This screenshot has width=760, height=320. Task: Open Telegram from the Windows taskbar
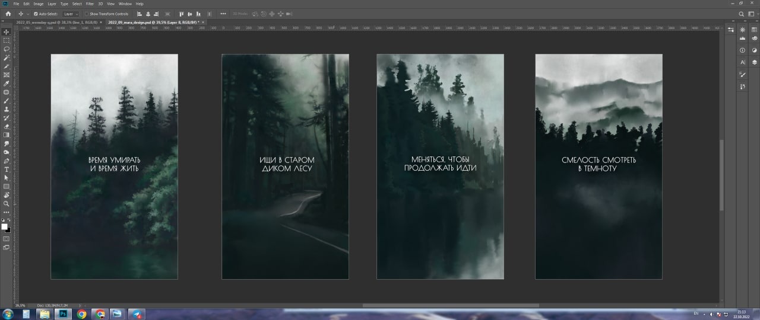[136, 314]
